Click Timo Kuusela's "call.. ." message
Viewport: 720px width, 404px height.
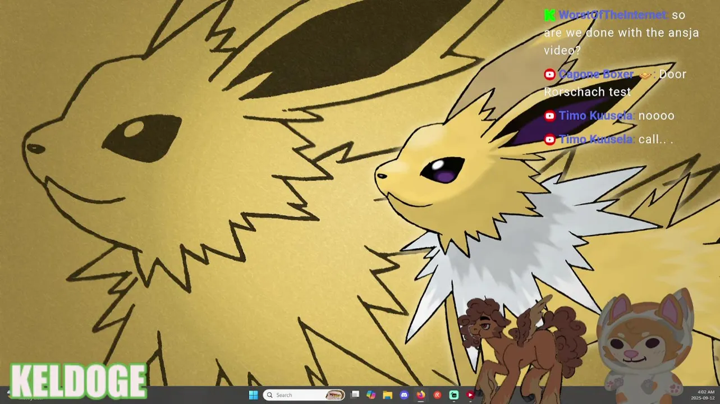tap(655, 139)
